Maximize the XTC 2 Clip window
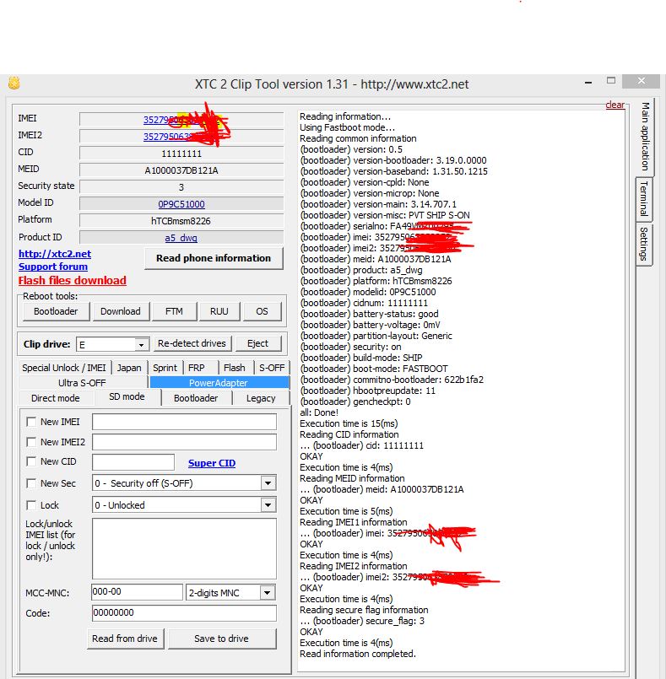666x679 pixels. click(x=611, y=81)
